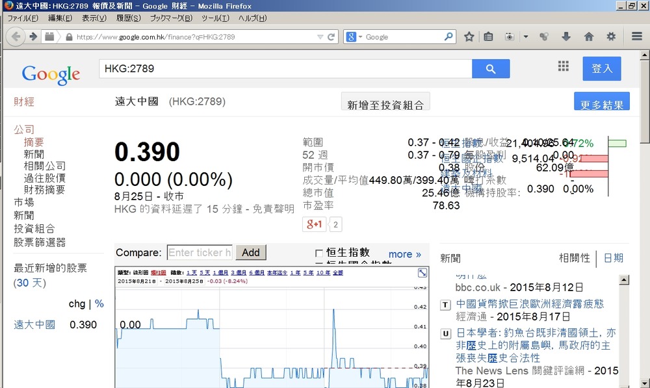Image resolution: width=650 pixels, height=388 pixels.
Task: Click the chart start date 2015年8月21日 field
Action: (x=136, y=281)
